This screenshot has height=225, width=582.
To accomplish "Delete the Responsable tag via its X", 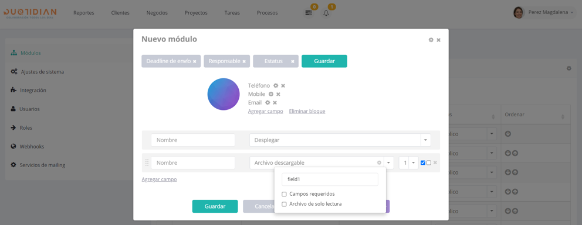I will point(244,62).
